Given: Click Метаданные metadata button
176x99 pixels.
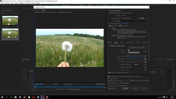Looking at the screenshot, I should click(x=112, y=88).
